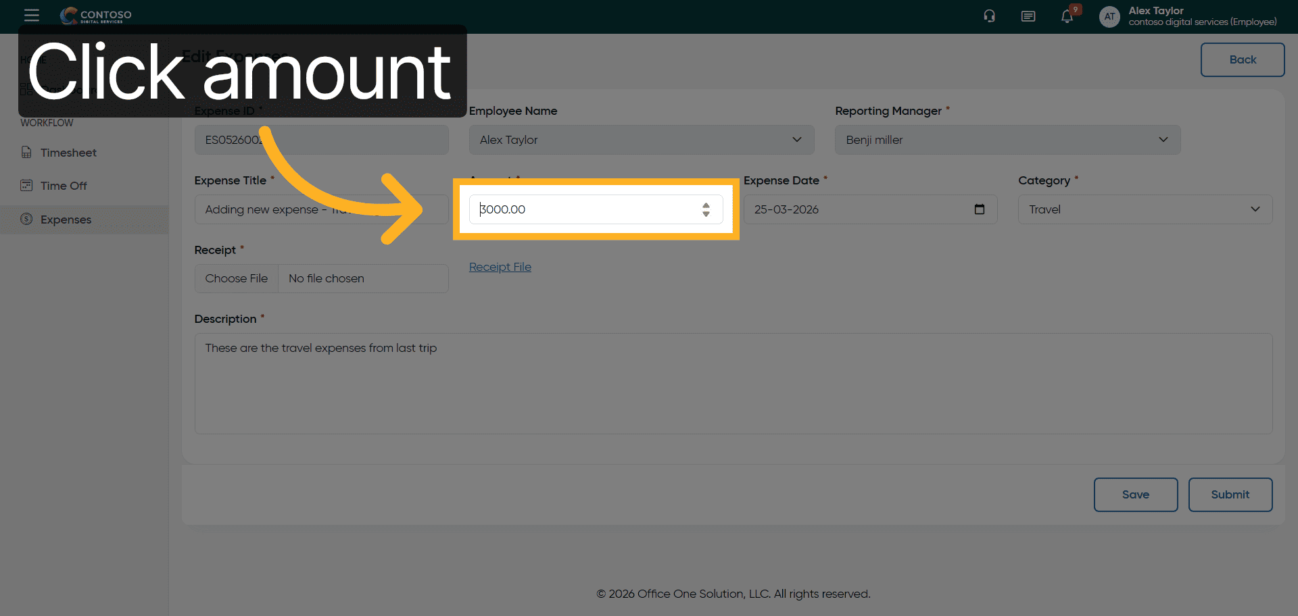Click the Amount stepper arrows
Viewport: 1298px width, 616px height.
tap(706, 209)
